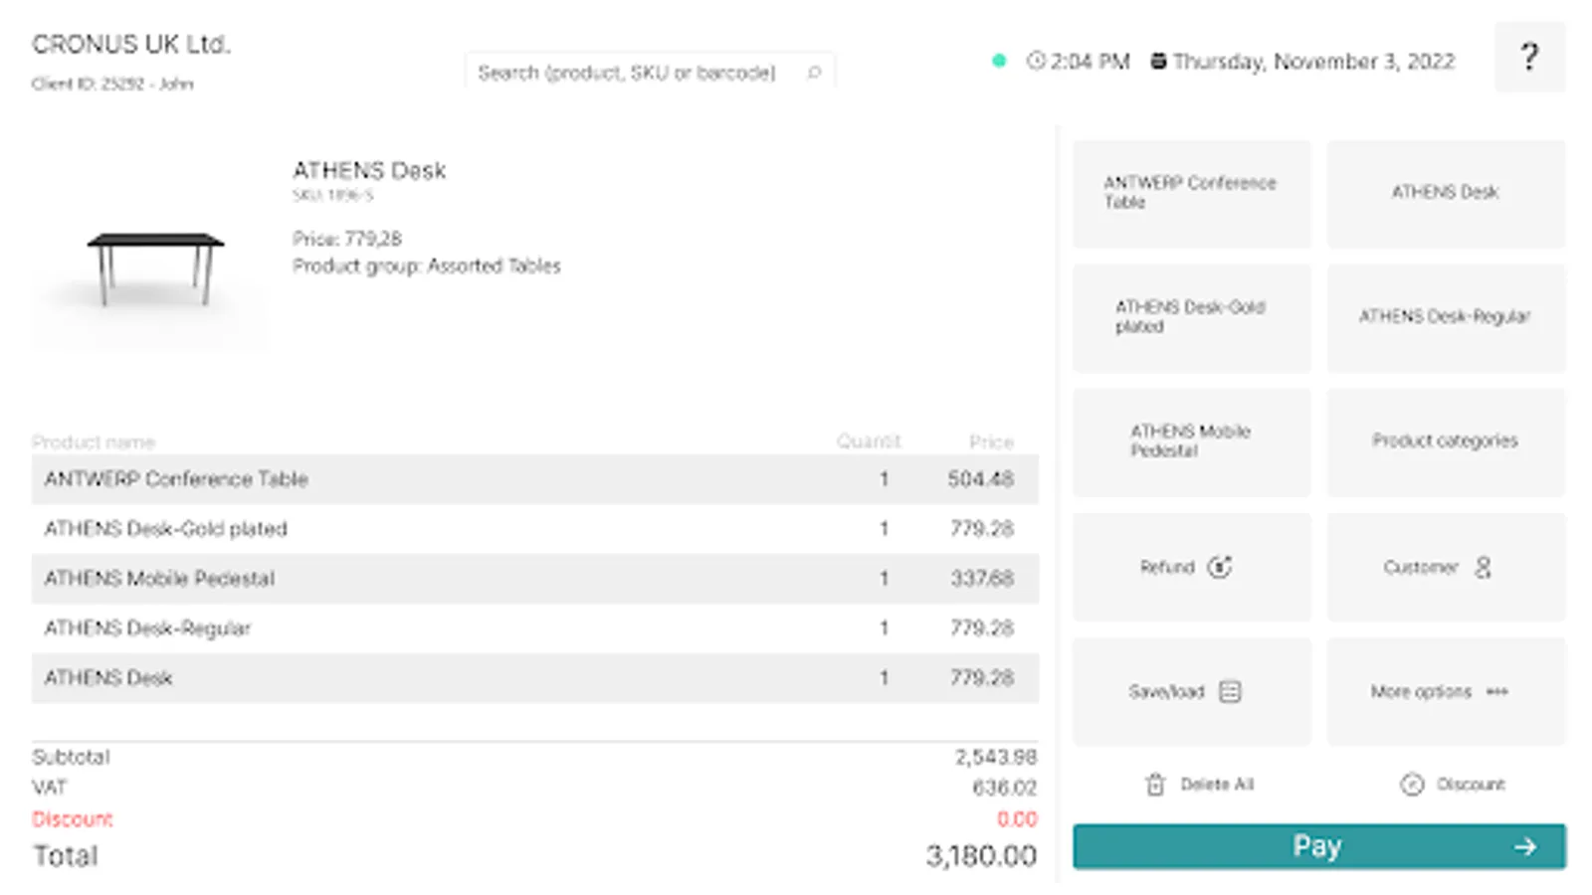The image size is (1592, 895).
Task: Add ANTWERP Conference Table product tile
Action: click(1191, 193)
